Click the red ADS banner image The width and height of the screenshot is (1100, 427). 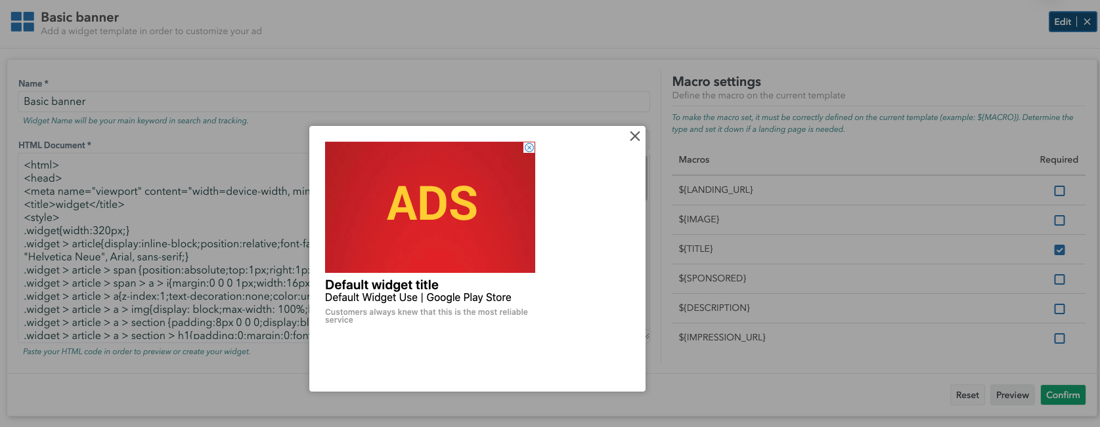[x=429, y=207]
